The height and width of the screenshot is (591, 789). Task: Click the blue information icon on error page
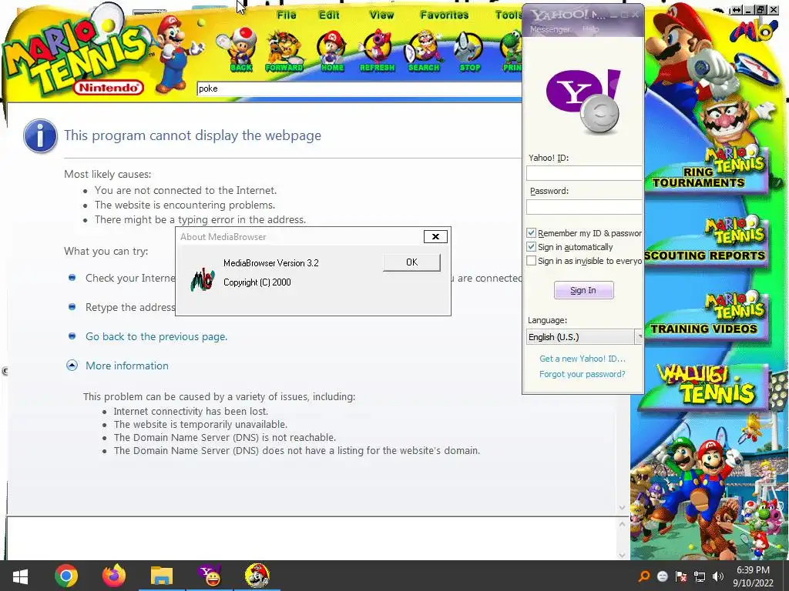tap(40, 135)
